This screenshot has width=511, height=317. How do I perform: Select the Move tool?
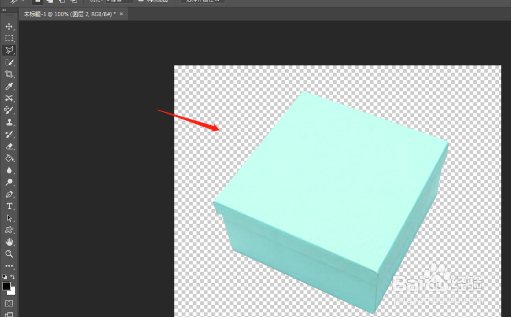point(9,27)
